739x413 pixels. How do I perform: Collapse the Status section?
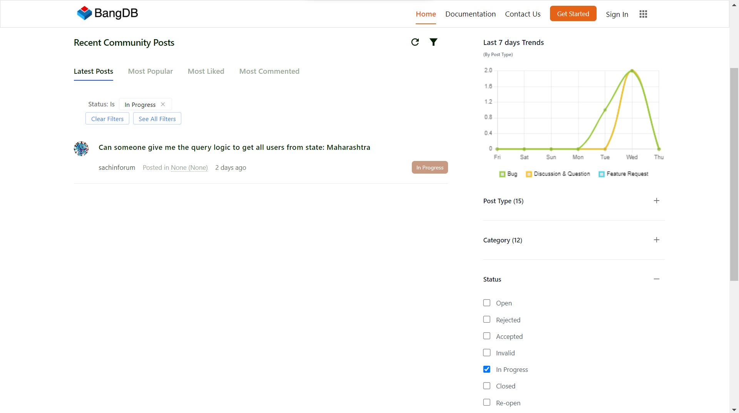tap(657, 279)
